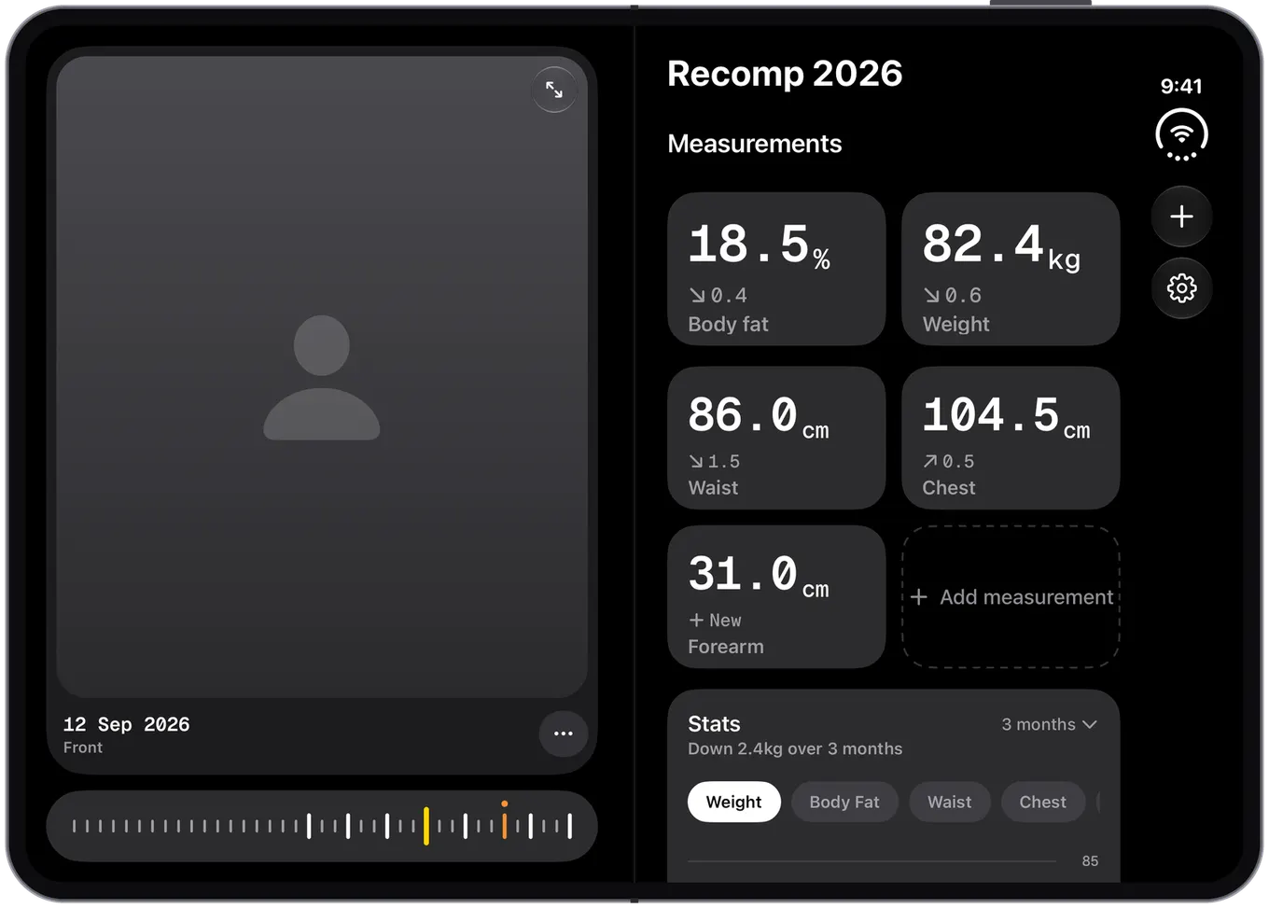Click the Stats heading
The image size is (1269, 908).
[714, 723]
